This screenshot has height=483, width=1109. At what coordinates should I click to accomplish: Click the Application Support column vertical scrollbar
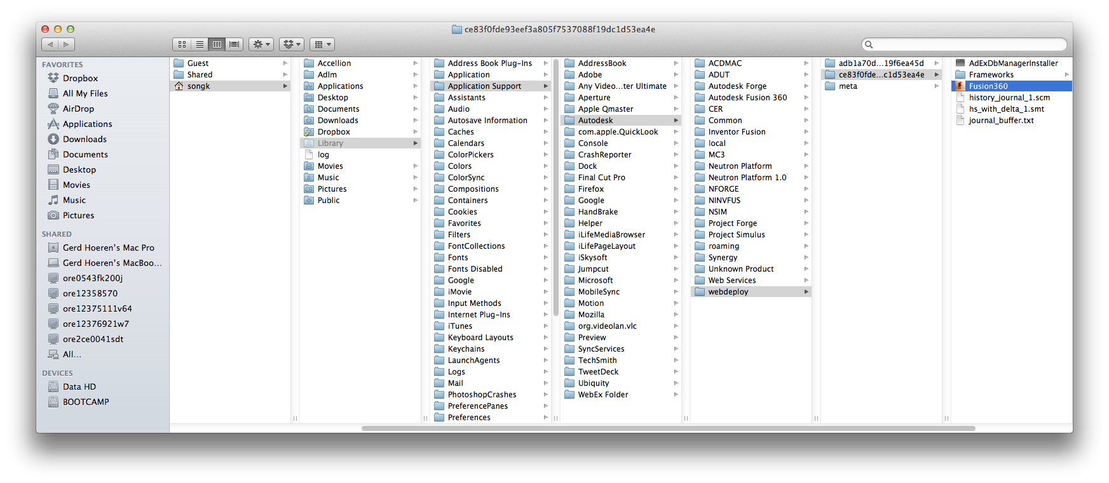pyautogui.click(x=555, y=188)
